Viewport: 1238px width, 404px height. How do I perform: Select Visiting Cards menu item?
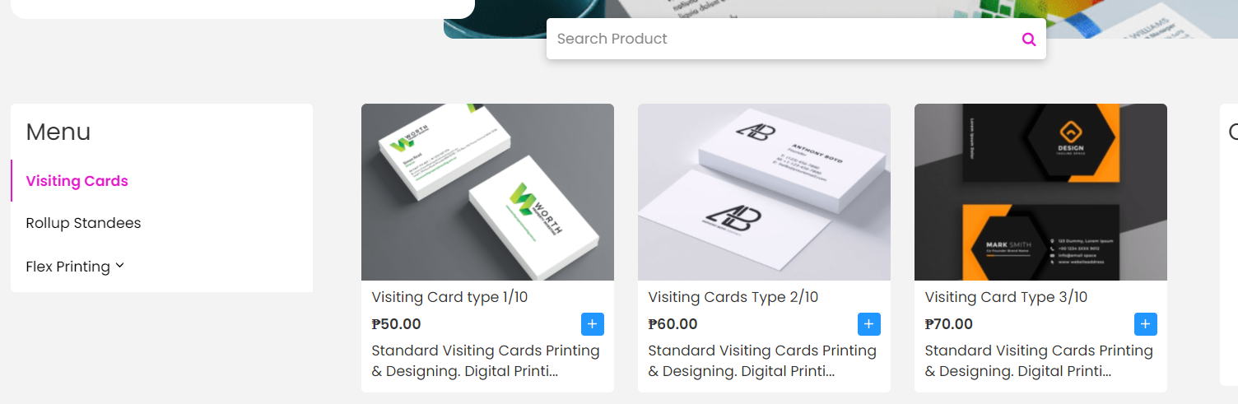pos(77,181)
